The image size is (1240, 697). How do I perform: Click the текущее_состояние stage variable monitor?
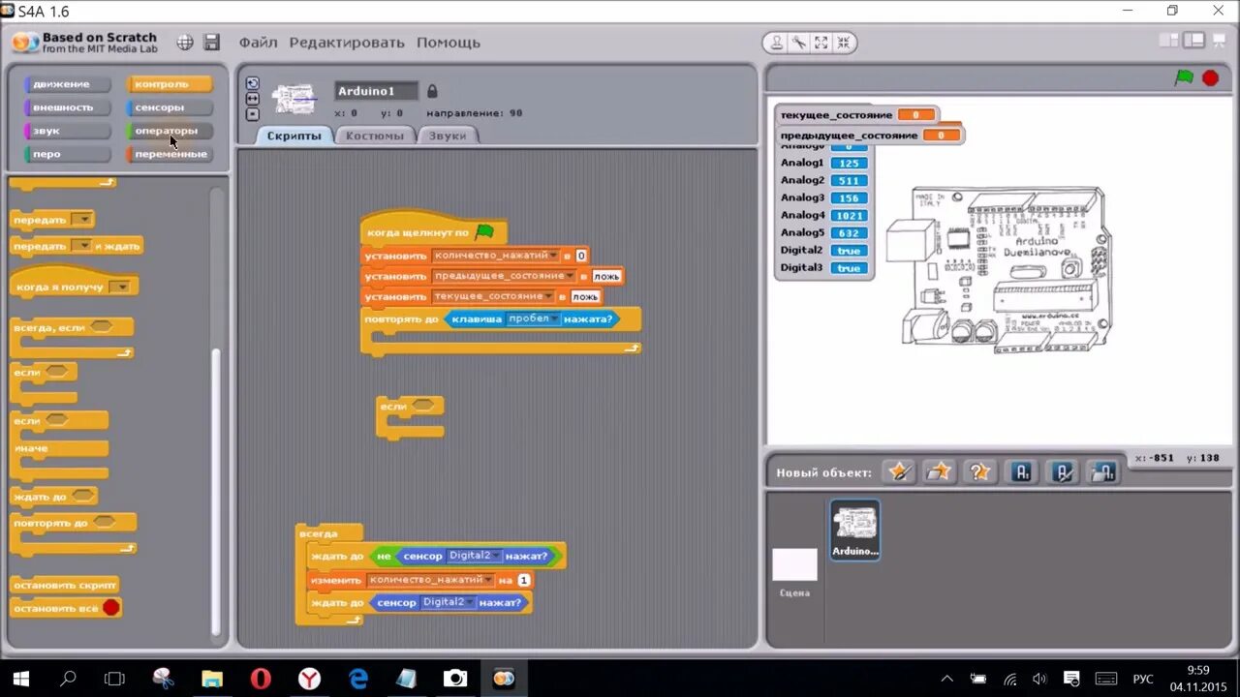(x=857, y=115)
